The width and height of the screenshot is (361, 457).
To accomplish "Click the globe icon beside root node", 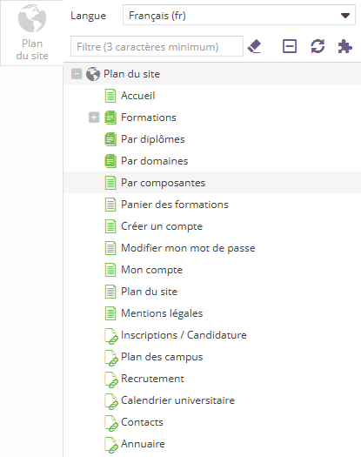I will pyautogui.click(x=93, y=74).
